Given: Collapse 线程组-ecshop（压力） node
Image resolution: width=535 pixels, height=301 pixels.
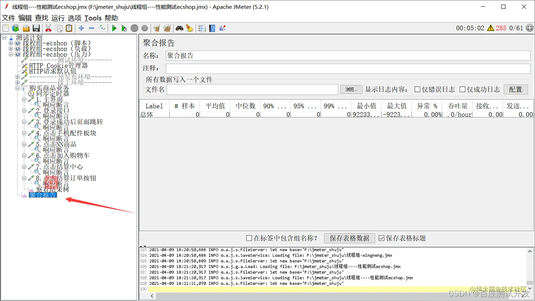Looking at the screenshot, I should (x=11, y=54).
